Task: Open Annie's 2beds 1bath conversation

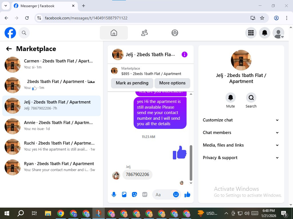Action: 52,126
